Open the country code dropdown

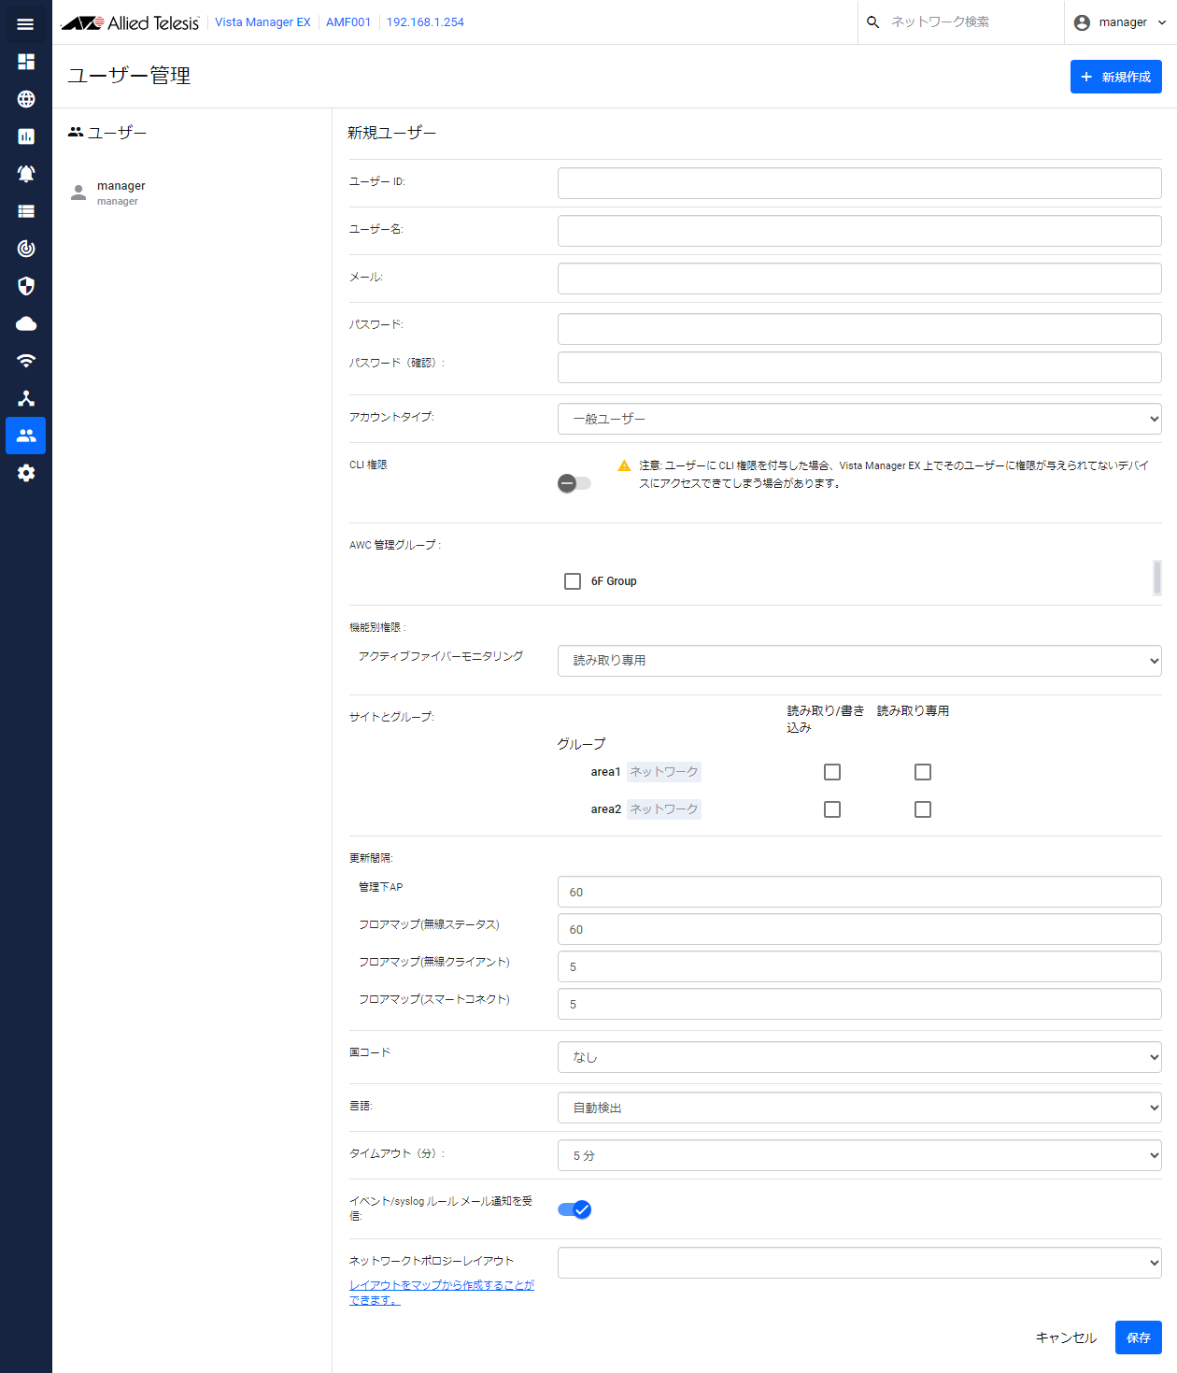pos(859,1057)
